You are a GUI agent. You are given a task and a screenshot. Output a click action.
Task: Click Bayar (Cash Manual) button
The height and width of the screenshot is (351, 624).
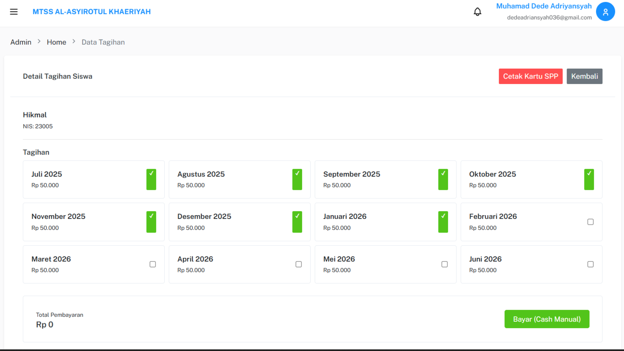(547, 319)
